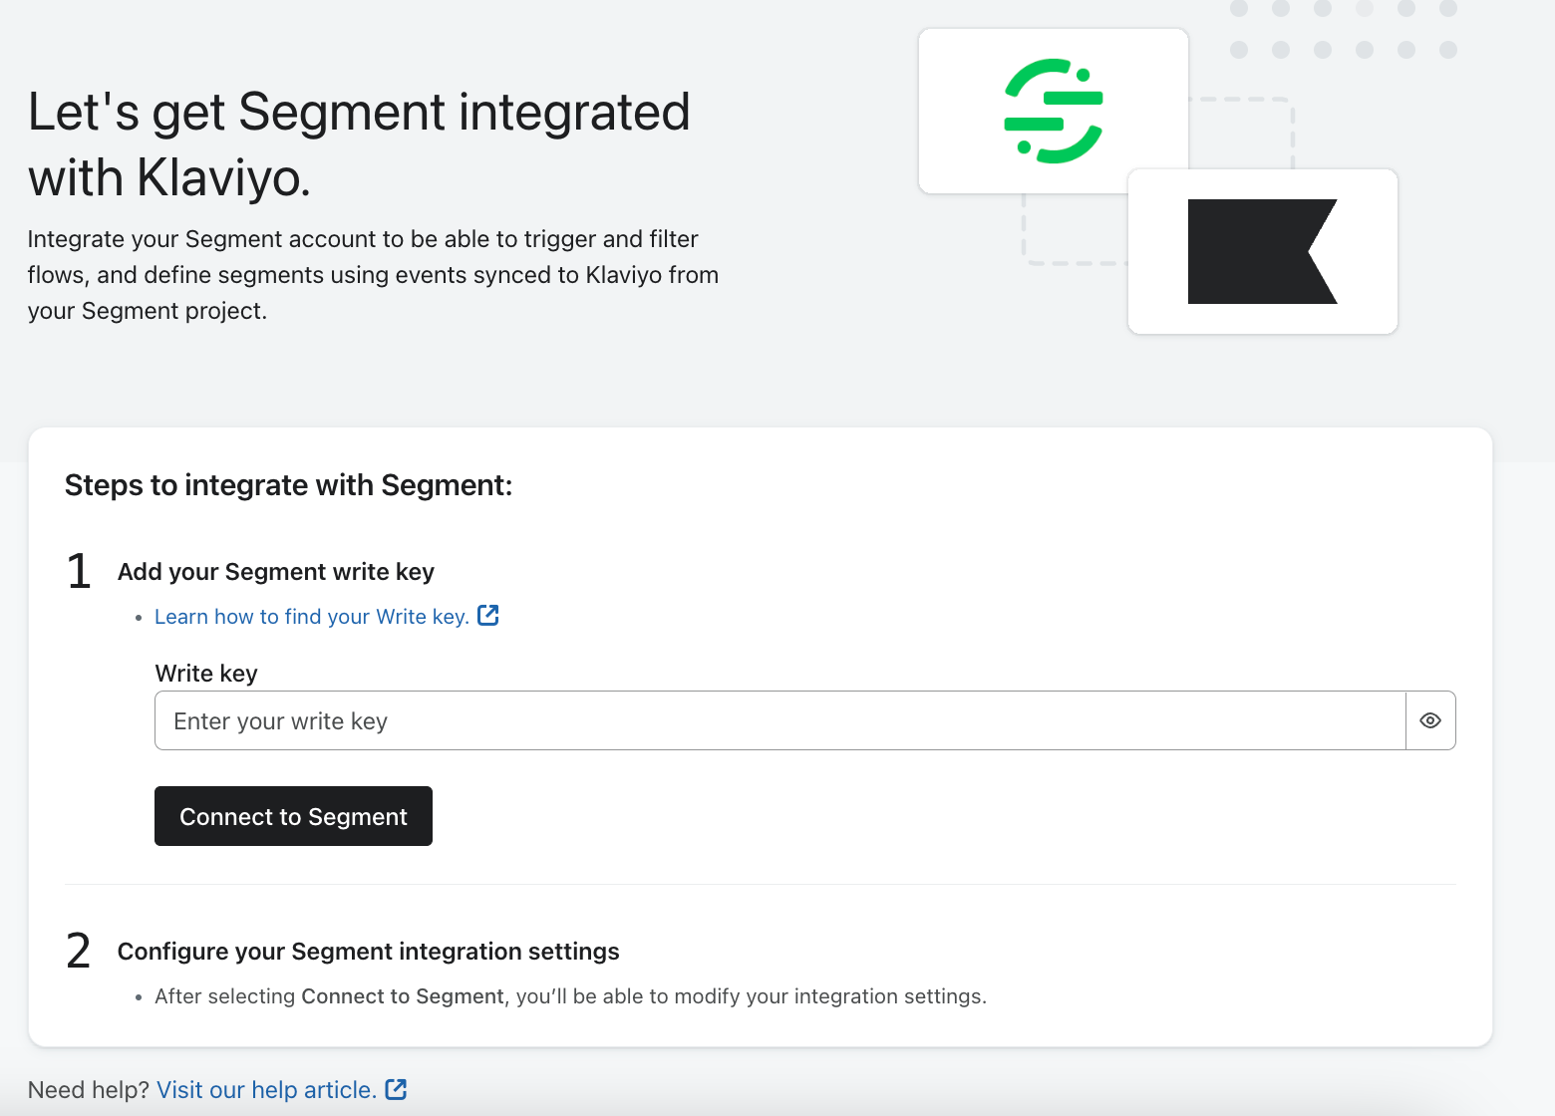Click 'Configure your Segment integration settings' heading
Screen dimensions: 1555x1116
[368, 952]
